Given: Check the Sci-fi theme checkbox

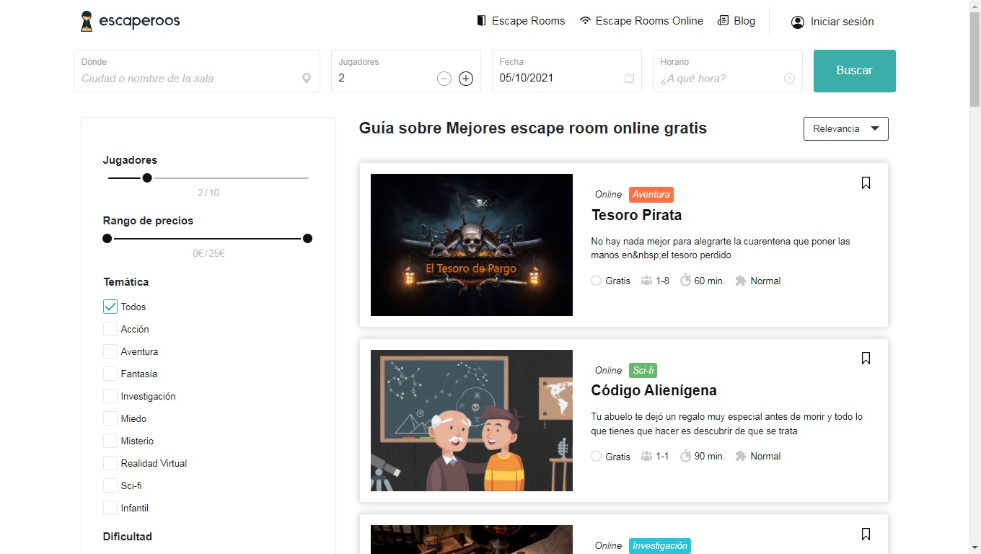Looking at the screenshot, I should click(x=110, y=485).
